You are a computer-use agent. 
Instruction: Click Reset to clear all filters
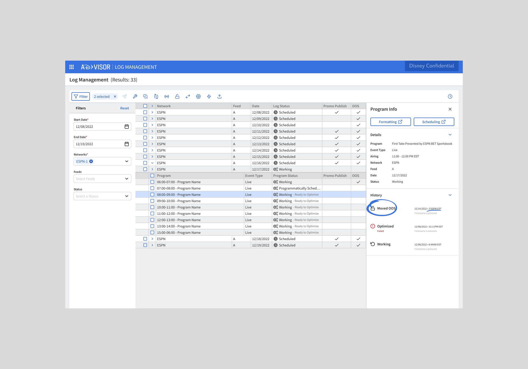[124, 108]
